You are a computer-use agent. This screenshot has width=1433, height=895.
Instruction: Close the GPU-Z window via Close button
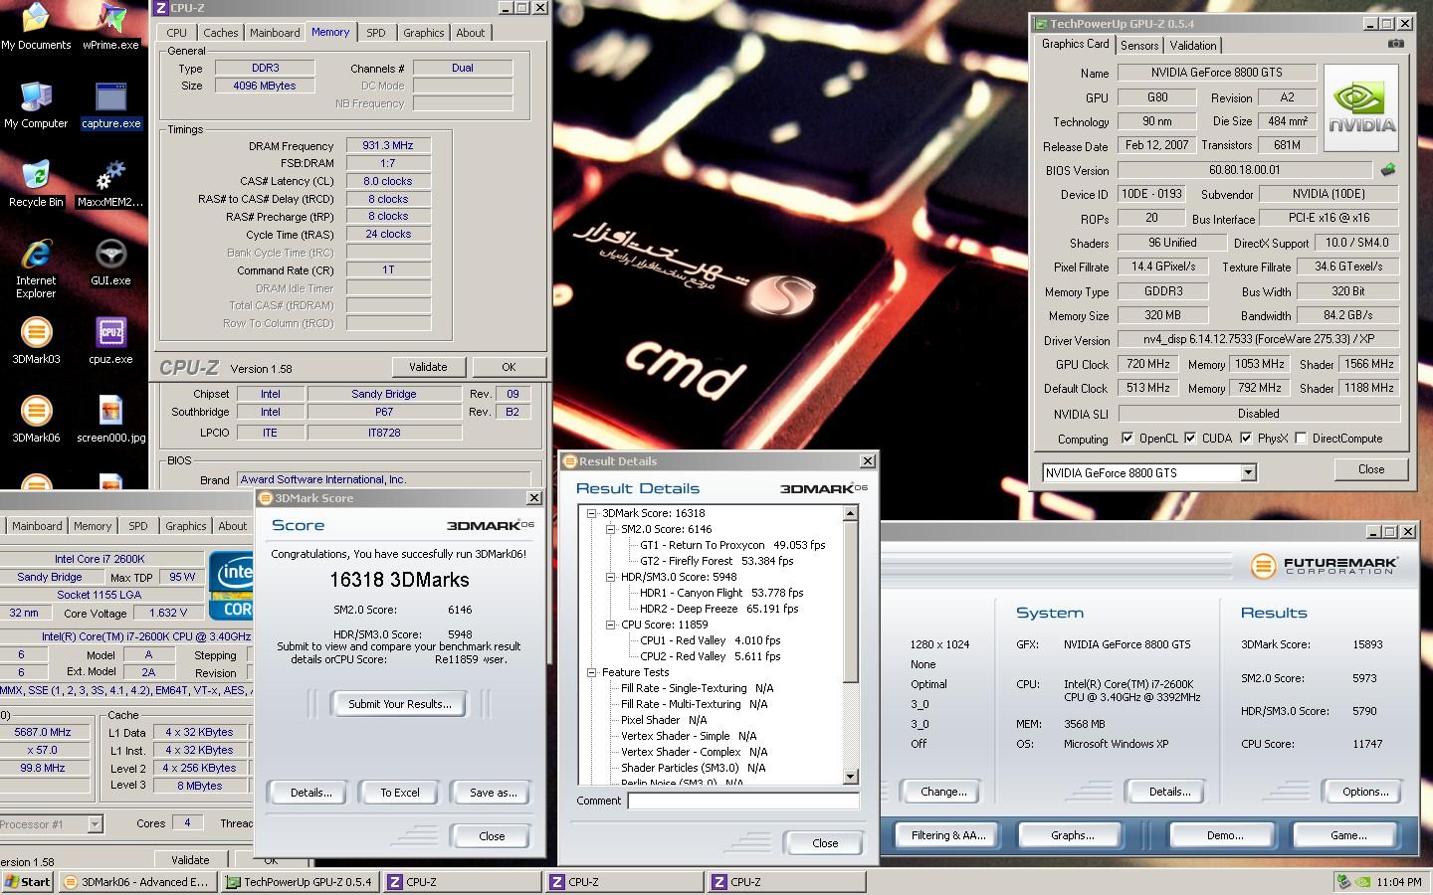(x=1371, y=469)
